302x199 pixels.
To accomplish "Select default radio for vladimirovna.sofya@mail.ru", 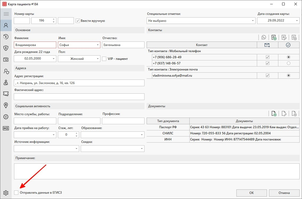I will pyautogui.click(x=288, y=75).
